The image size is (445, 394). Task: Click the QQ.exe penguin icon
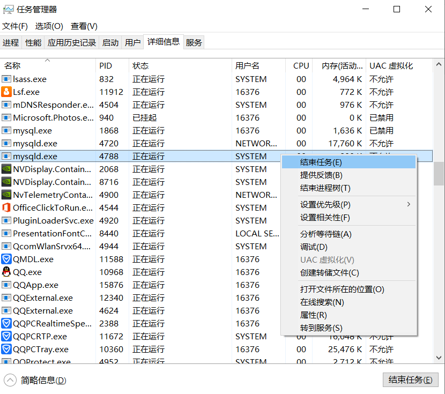point(6,272)
